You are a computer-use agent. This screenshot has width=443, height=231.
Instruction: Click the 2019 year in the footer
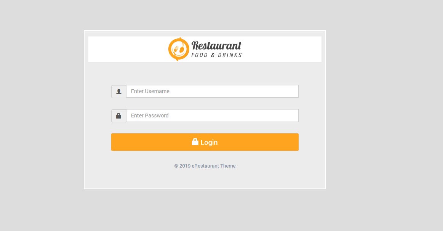(185, 166)
